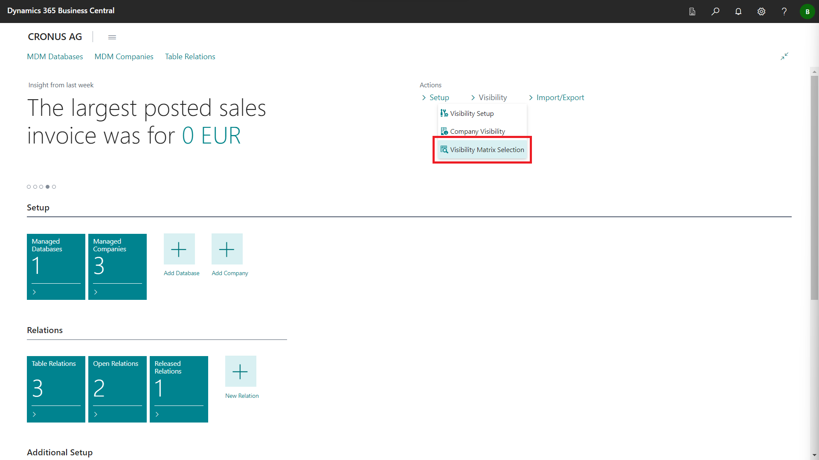Click the collapse page arrows icon
The image size is (819, 460).
pyautogui.click(x=784, y=56)
